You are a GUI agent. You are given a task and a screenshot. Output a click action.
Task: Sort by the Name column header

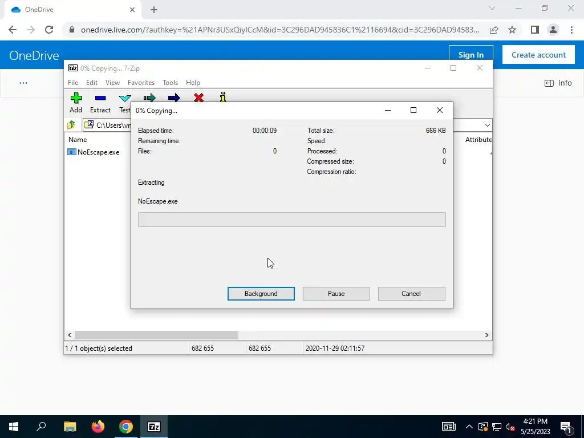tap(78, 140)
